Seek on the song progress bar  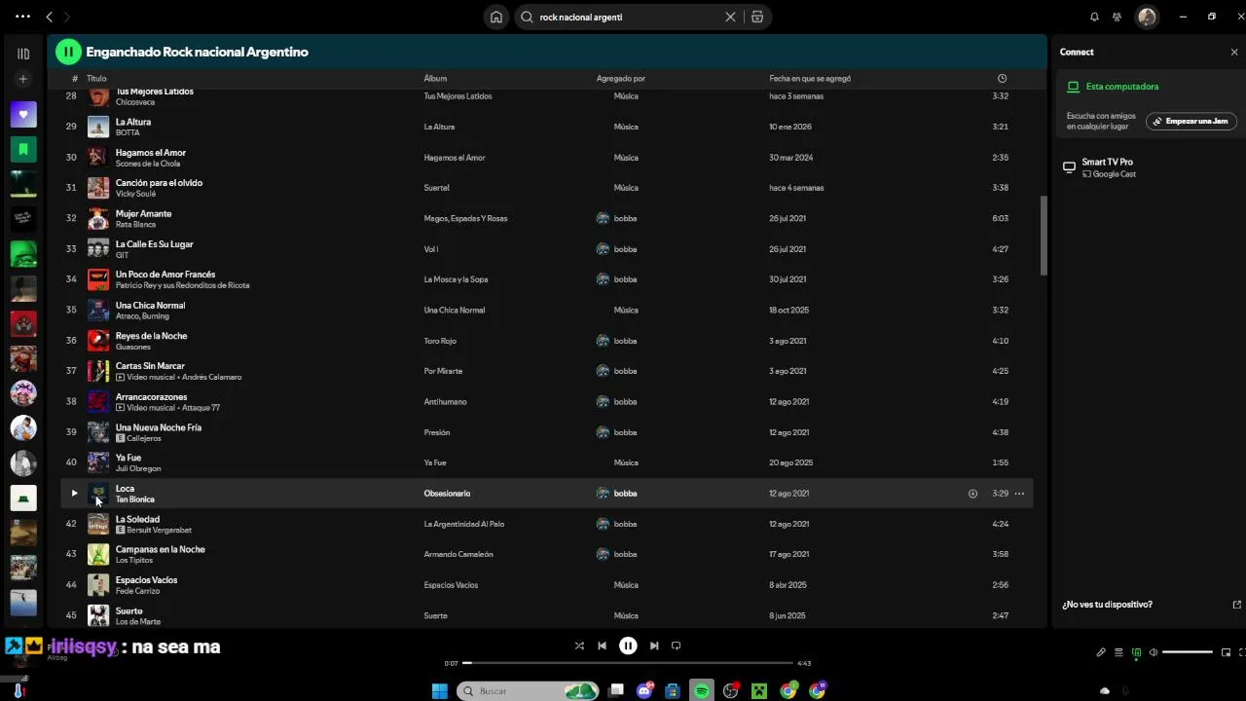pos(628,663)
